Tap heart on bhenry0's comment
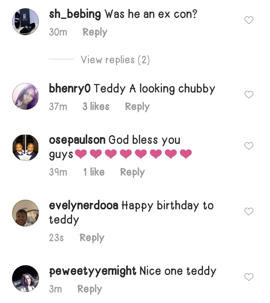The height and width of the screenshot is (303, 270). (x=249, y=95)
